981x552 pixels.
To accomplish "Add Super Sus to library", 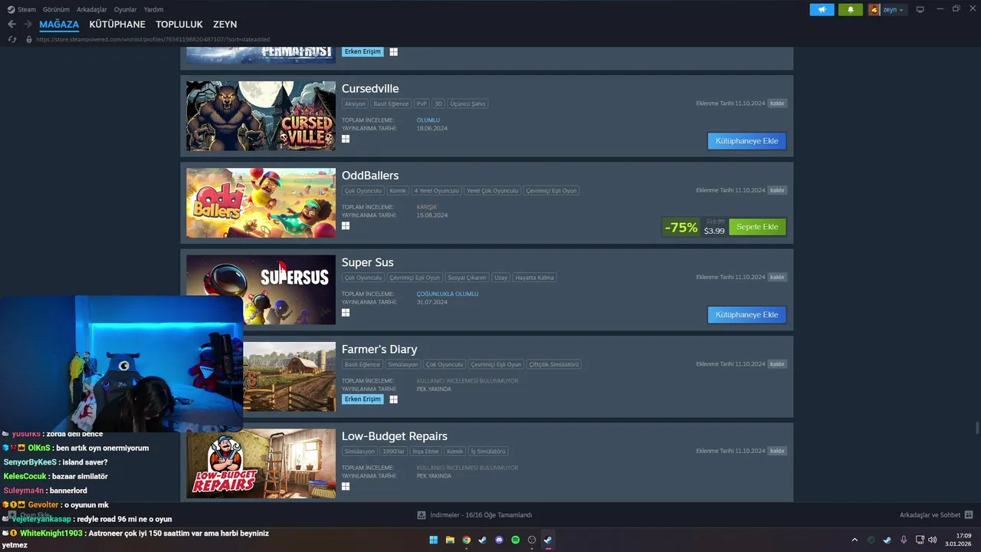I will (x=746, y=314).
